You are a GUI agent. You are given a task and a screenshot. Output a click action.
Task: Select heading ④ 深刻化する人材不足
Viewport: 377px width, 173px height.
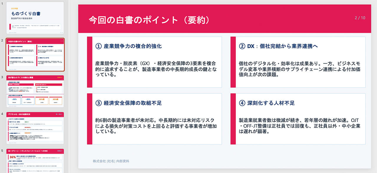(267, 103)
